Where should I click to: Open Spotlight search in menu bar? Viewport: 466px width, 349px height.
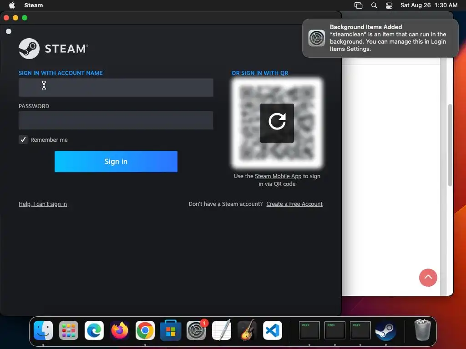(374, 5)
